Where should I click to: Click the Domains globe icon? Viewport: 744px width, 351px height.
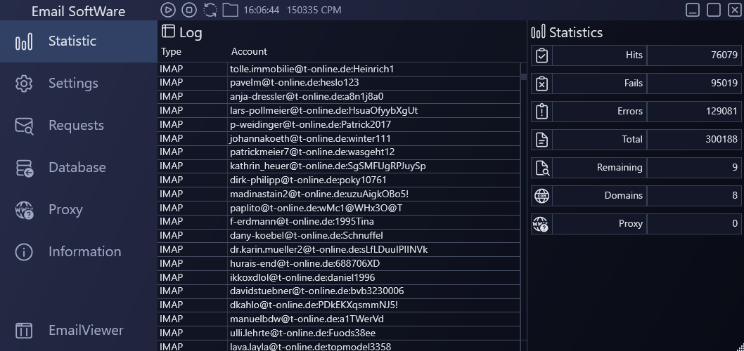(x=541, y=196)
